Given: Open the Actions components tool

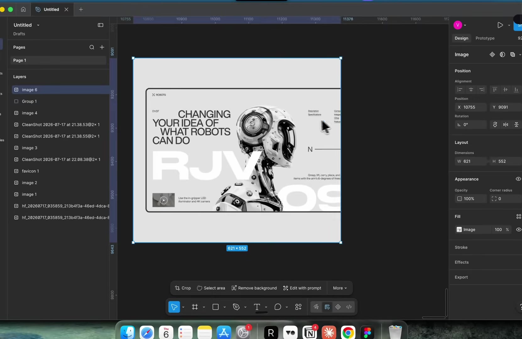Looking at the screenshot, I should (298, 307).
